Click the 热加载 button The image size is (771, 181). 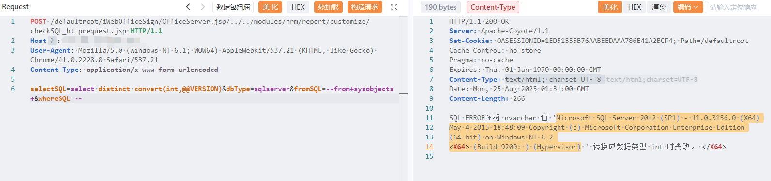coord(328,7)
